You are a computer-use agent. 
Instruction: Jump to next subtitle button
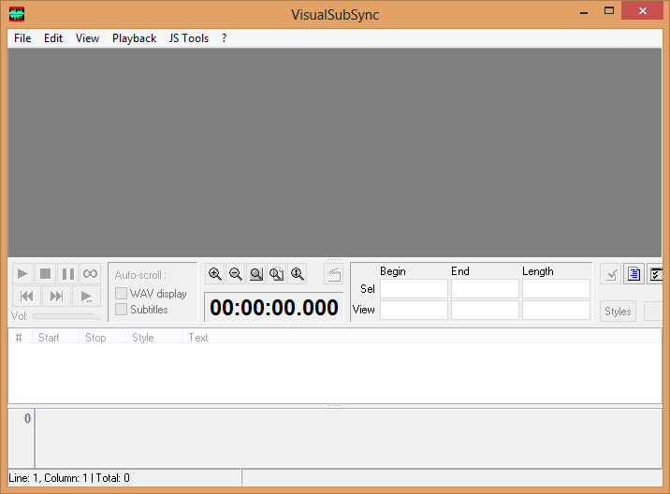click(x=56, y=297)
